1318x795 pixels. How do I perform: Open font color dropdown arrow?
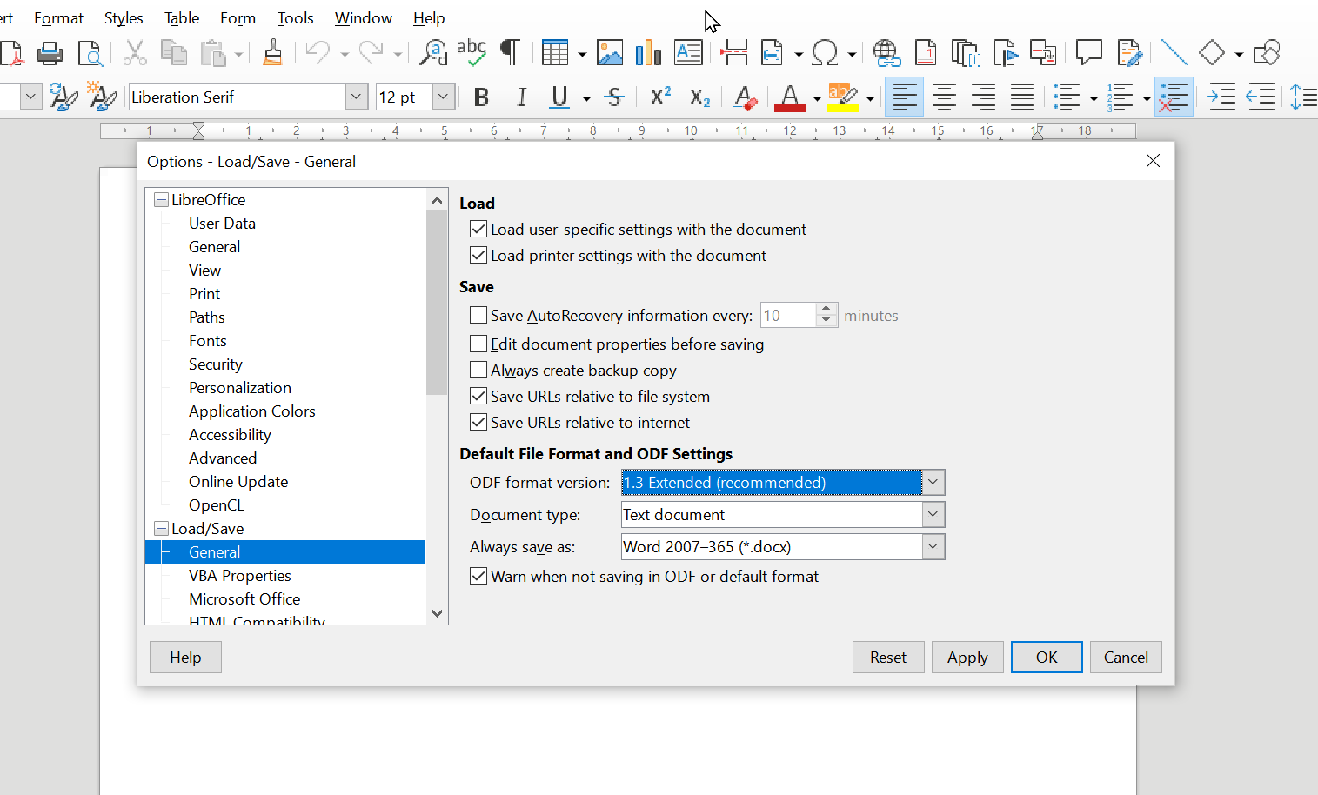(816, 98)
